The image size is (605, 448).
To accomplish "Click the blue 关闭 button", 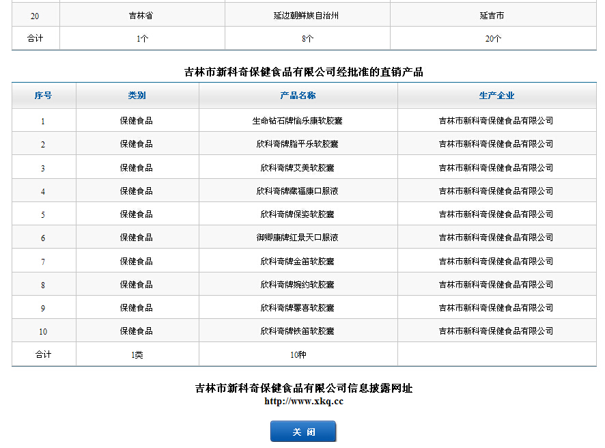I will pyautogui.click(x=303, y=432).
